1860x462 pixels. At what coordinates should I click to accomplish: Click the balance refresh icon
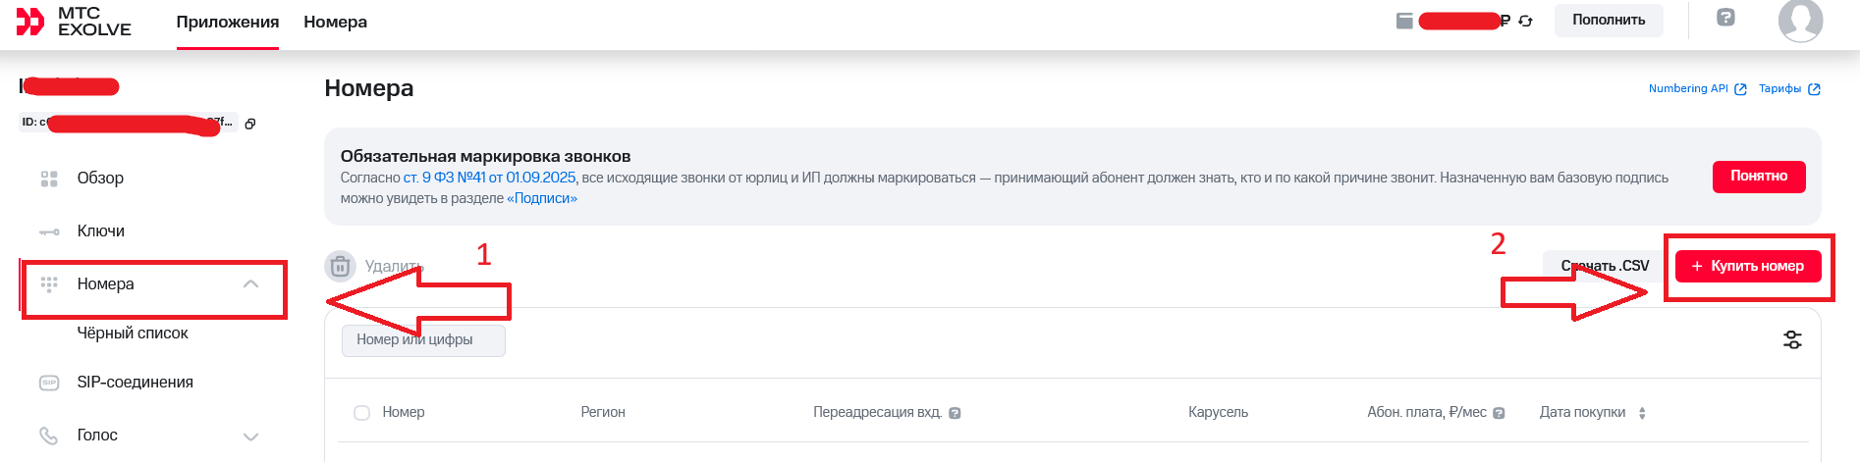(x=1525, y=21)
